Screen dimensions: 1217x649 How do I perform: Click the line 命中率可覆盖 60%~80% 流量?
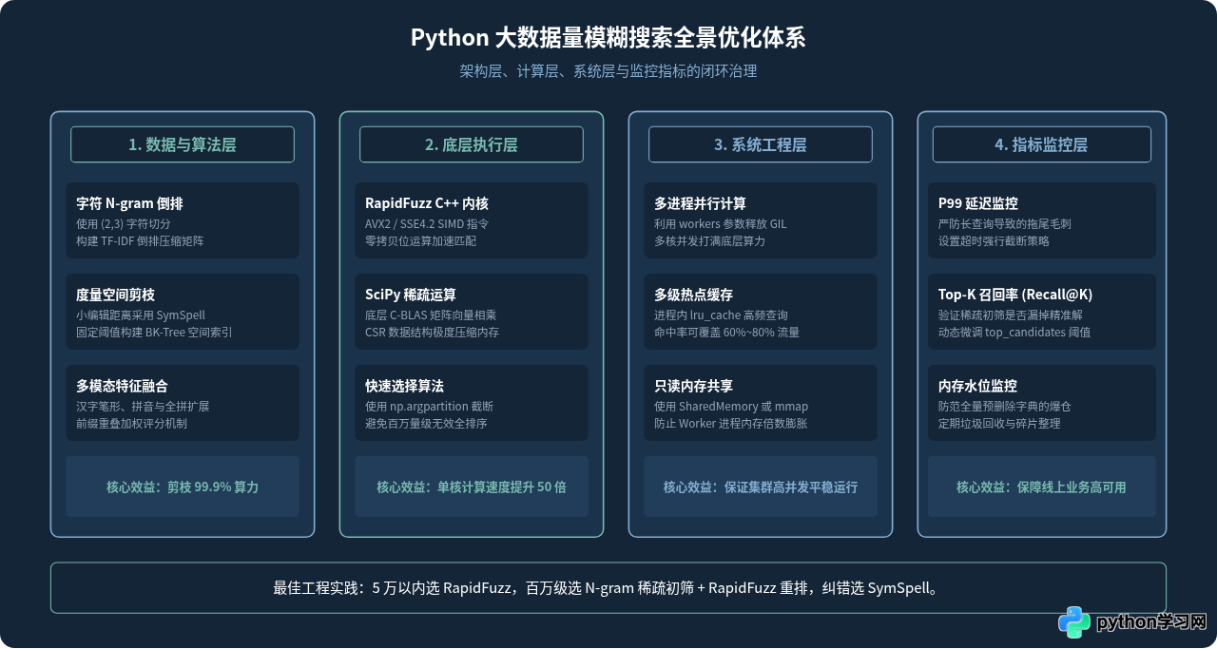pos(727,333)
